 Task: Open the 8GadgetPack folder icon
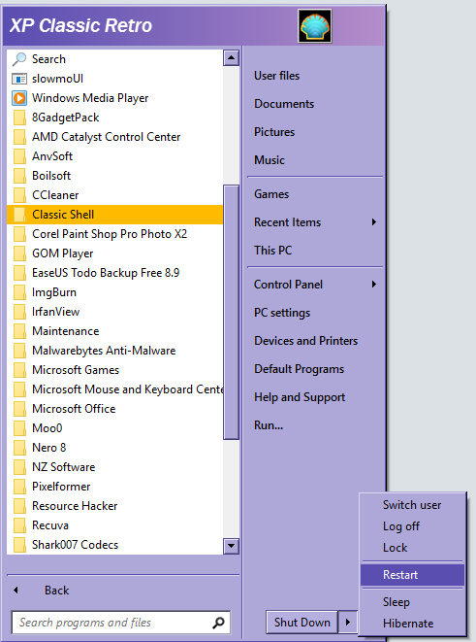pyautogui.click(x=19, y=118)
